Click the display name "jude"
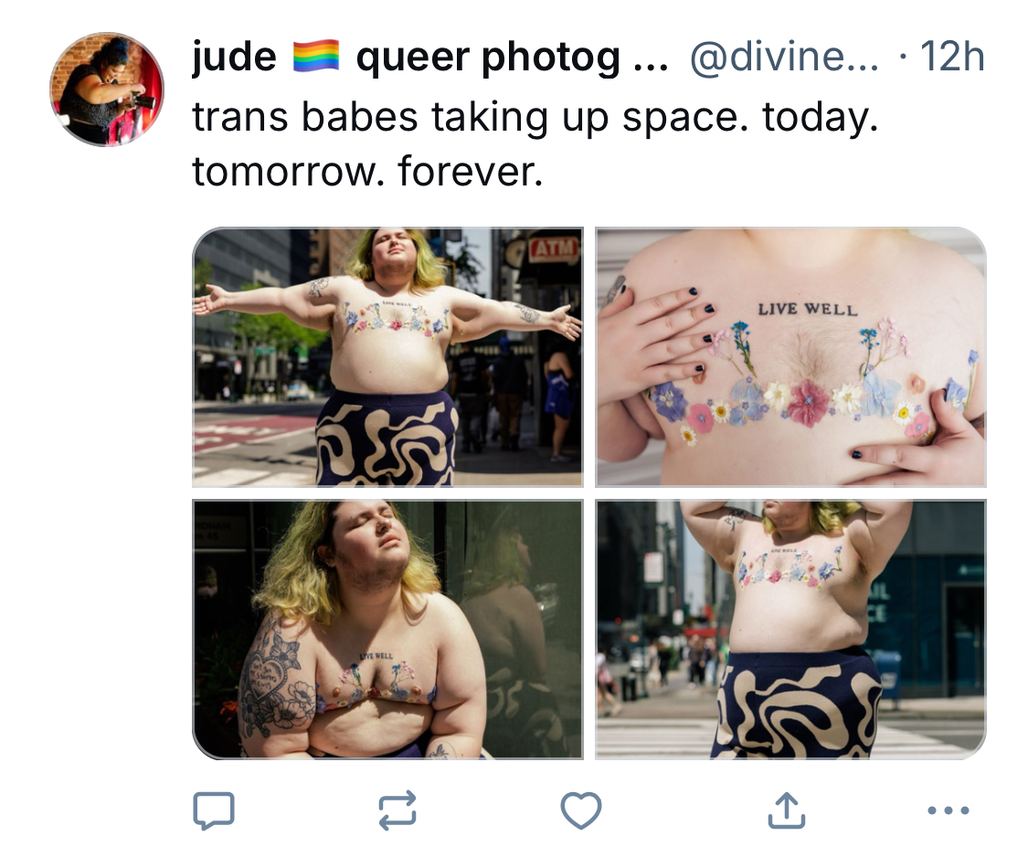 point(234,57)
